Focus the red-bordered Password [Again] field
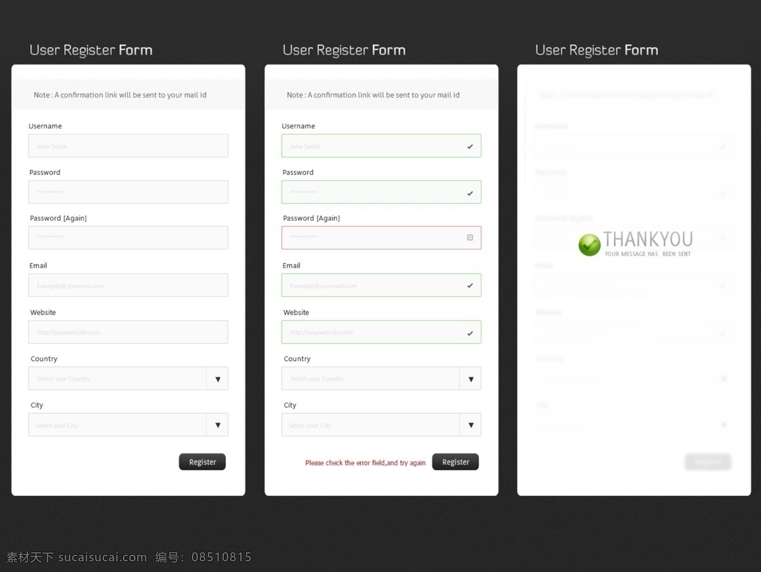Viewport: 761px width, 572px height. 381,238
